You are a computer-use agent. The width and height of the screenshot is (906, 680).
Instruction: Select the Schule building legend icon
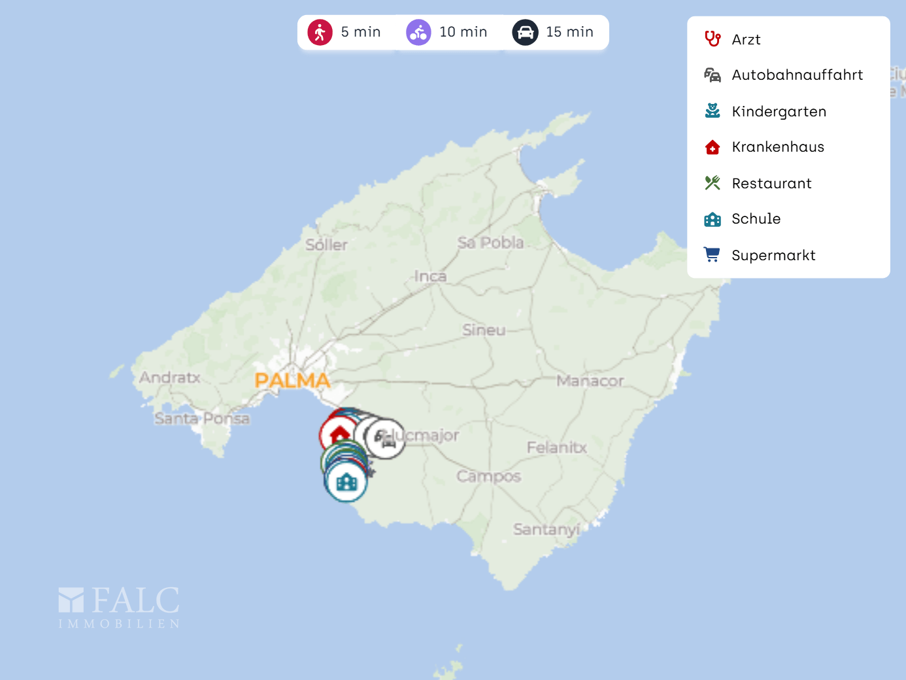click(713, 219)
